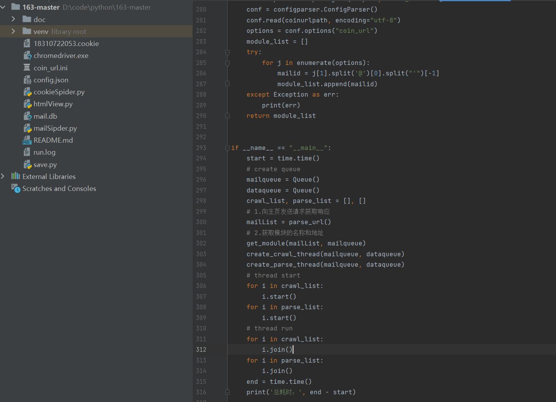Collapse the 163-master project root
The width and height of the screenshot is (556, 402).
pos(3,7)
